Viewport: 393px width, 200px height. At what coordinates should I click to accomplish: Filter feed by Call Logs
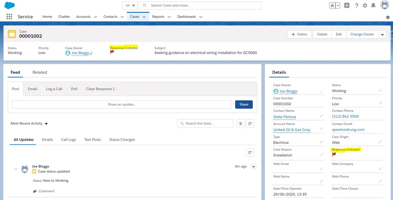tap(68, 140)
